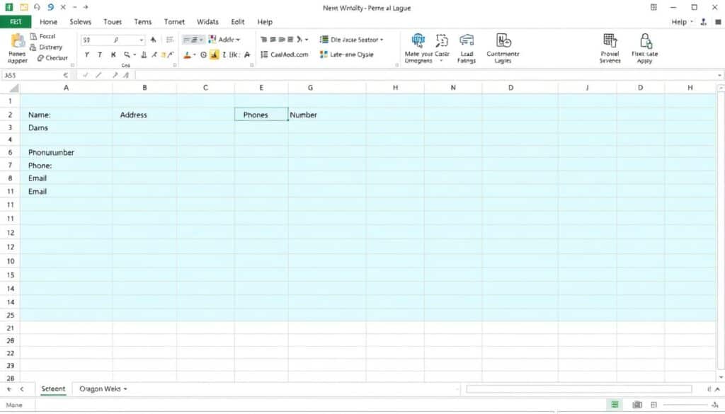The width and height of the screenshot is (725, 414).
Task: Select row 2 header
Action: pos(10,115)
